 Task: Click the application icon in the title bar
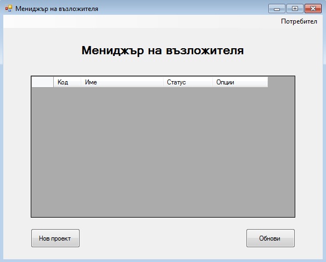(9, 9)
